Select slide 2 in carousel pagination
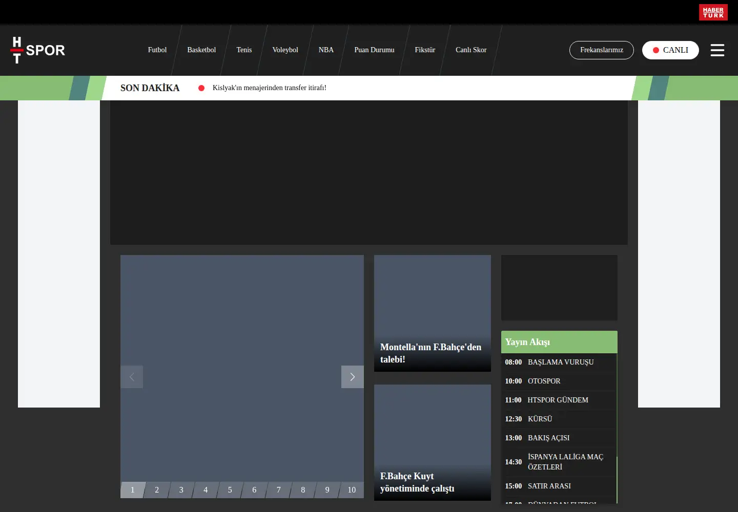 (x=157, y=490)
